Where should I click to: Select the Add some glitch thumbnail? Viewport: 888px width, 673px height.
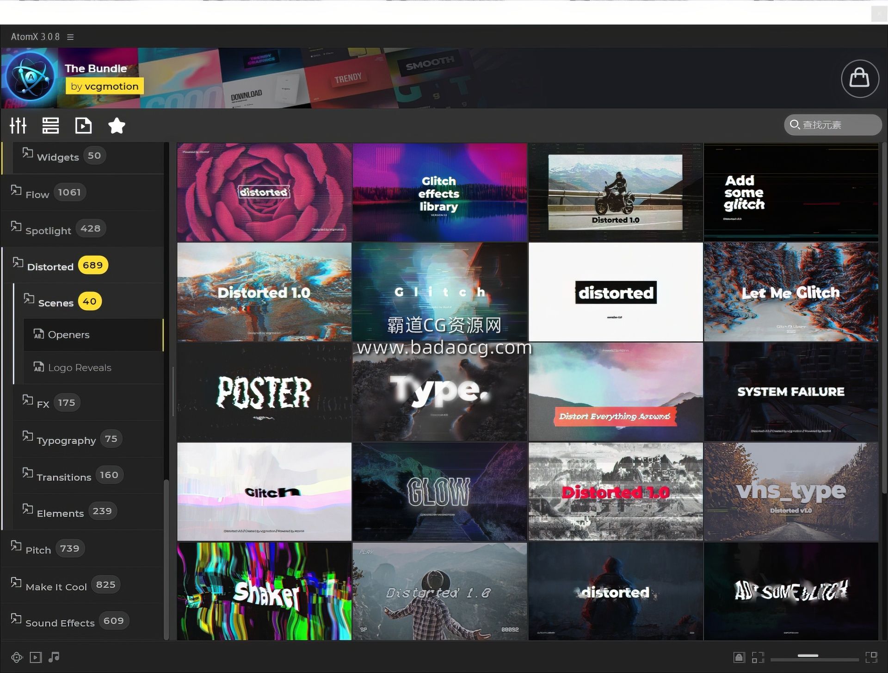point(791,192)
